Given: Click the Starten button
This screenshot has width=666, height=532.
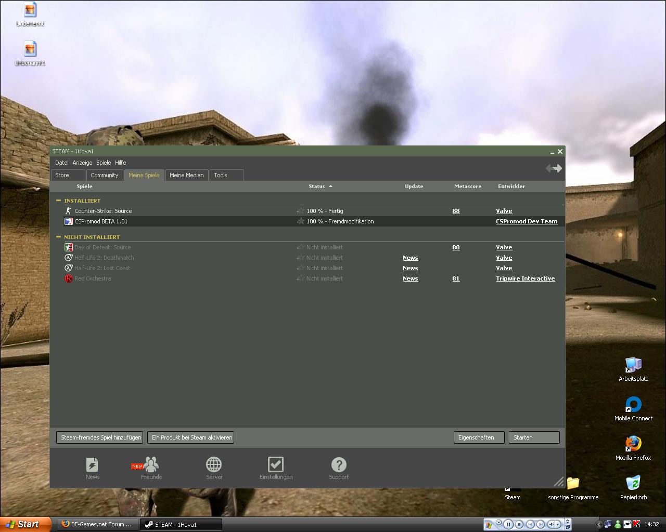Looking at the screenshot, I should 534,437.
